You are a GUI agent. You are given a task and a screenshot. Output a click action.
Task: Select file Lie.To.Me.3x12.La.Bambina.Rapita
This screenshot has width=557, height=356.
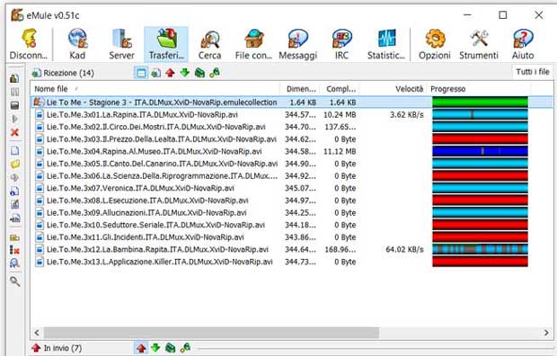click(x=291, y=250)
